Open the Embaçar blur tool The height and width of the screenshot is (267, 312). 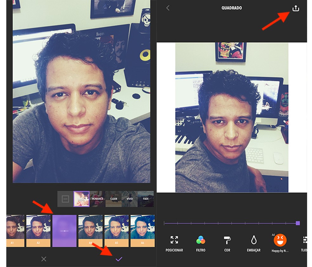tap(253, 242)
